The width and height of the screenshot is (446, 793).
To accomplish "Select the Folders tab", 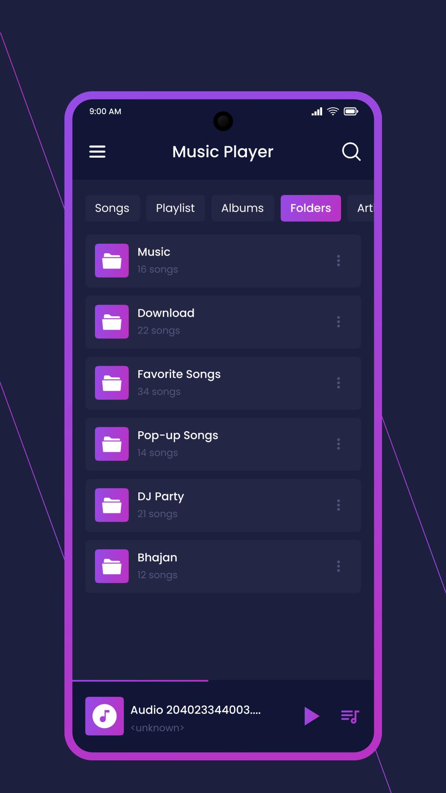I will [x=311, y=208].
